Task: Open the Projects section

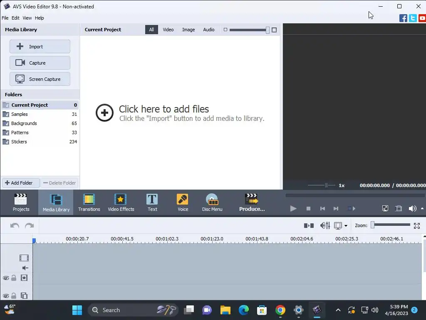Action: click(x=21, y=202)
